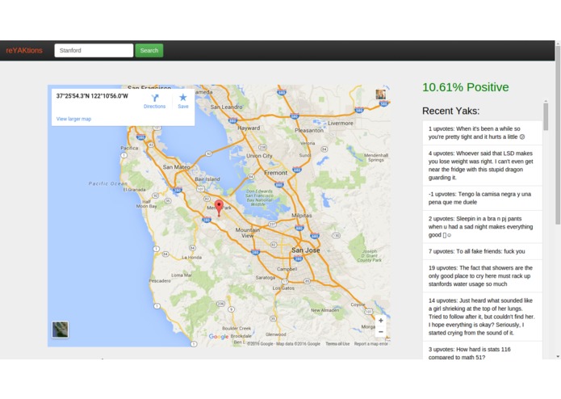This screenshot has height=399, width=561.
Task: Click the page vertical scrollbar thumb
Action: 558,135
